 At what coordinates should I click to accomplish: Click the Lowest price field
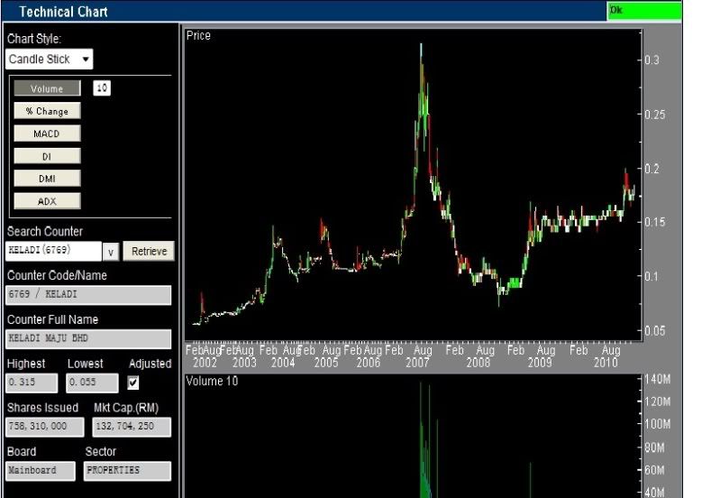(92, 383)
